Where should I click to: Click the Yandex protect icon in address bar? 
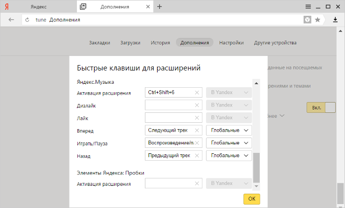coord(308,20)
